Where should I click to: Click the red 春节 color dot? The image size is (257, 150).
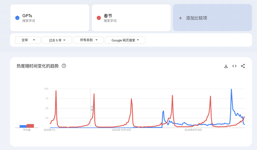point(99,18)
